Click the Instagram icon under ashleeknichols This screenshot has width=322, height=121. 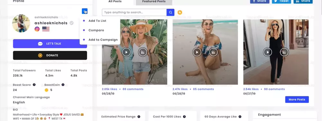pyautogui.click(x=37, y=29)
